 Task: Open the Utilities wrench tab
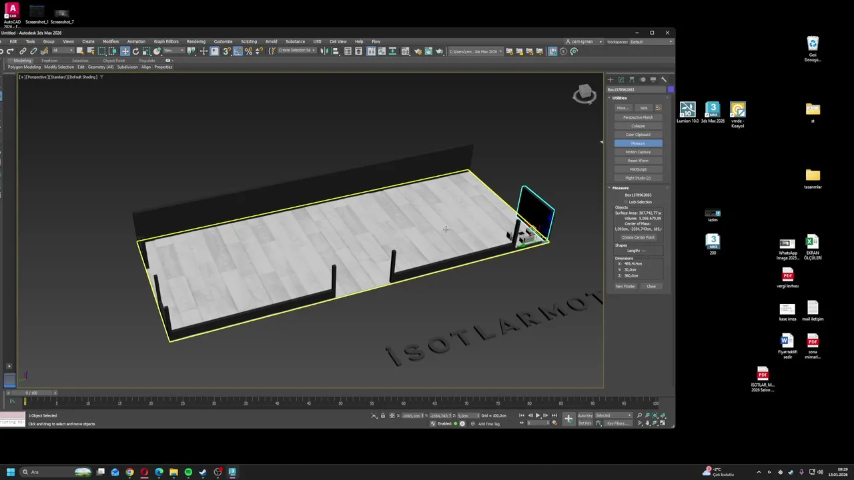click(x=664, y=79)
